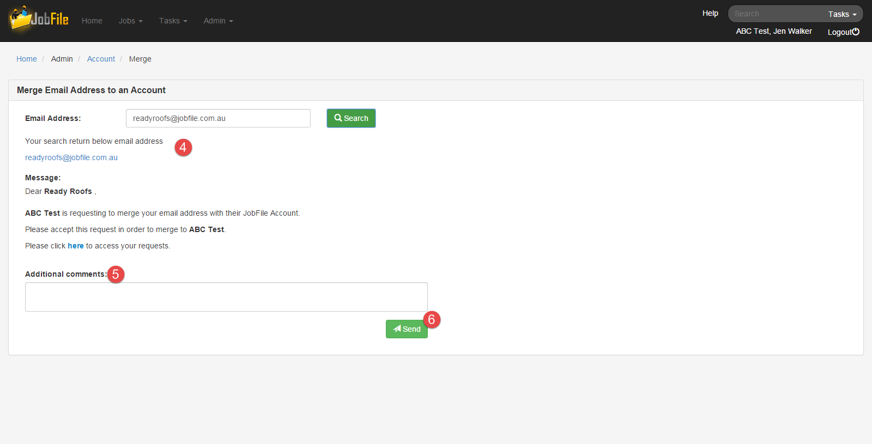Click the green Search button
Image resolution: width=872 pixels, height=444 pixels.
(x=351, y=118)
